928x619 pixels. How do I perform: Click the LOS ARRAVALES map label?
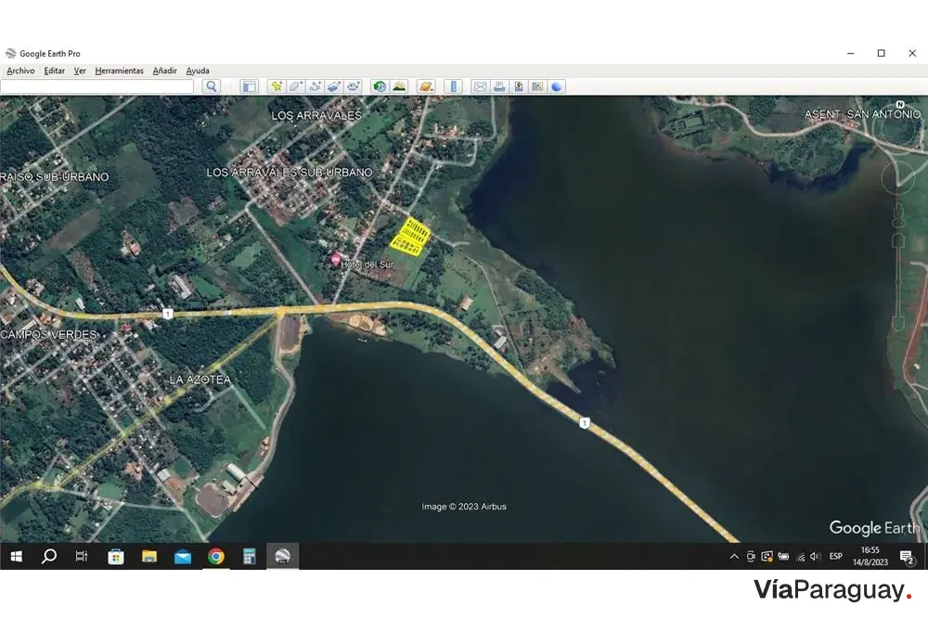[x=316, y=115]
